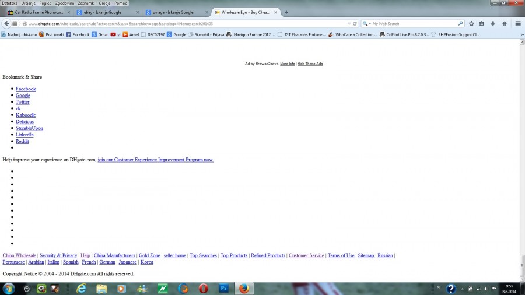Open the search engine selector dropdown
The image size is (525, 295).
click(x=367, y=24)
